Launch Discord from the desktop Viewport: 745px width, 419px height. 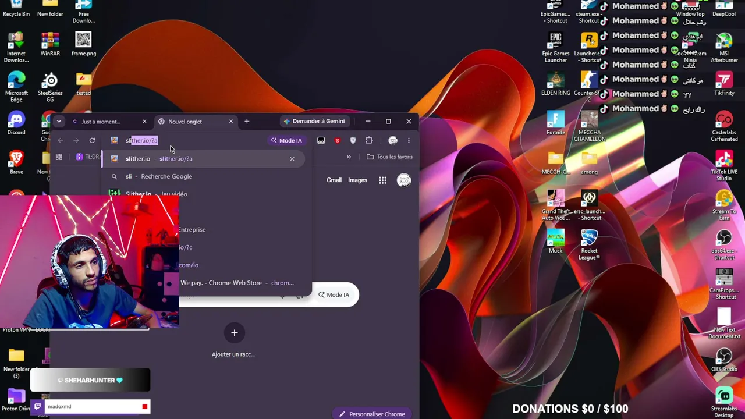coord(16,123)
